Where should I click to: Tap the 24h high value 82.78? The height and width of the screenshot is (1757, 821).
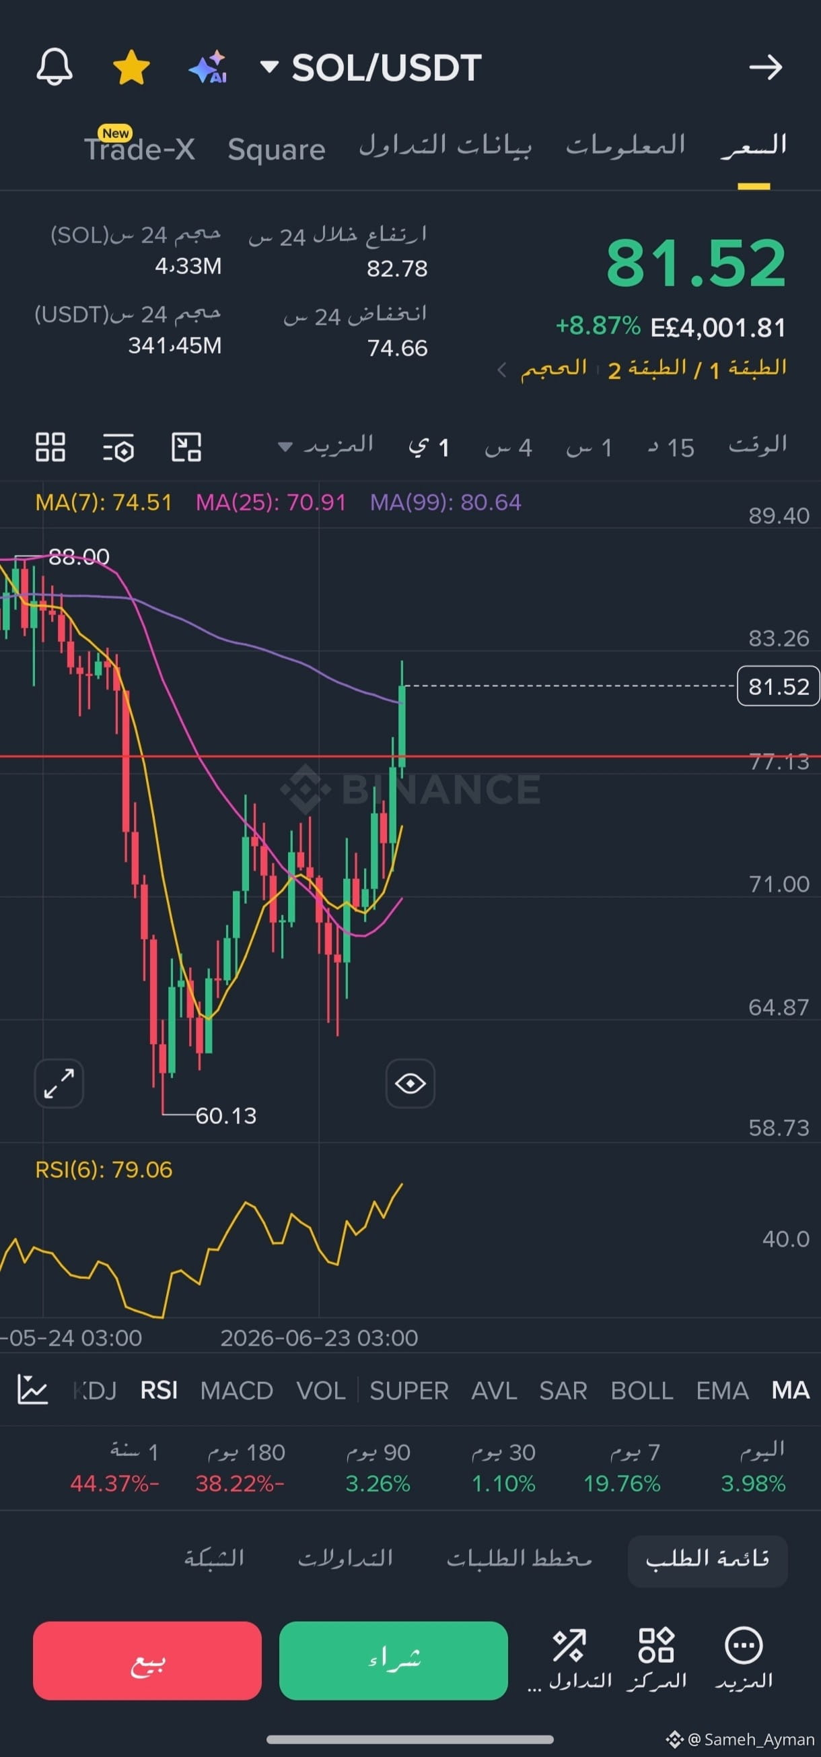coord(397,269)
